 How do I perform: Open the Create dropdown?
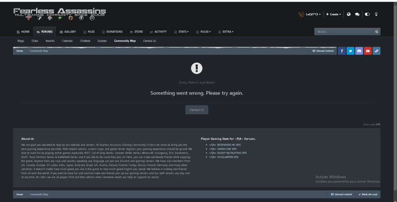pos(333,14)
